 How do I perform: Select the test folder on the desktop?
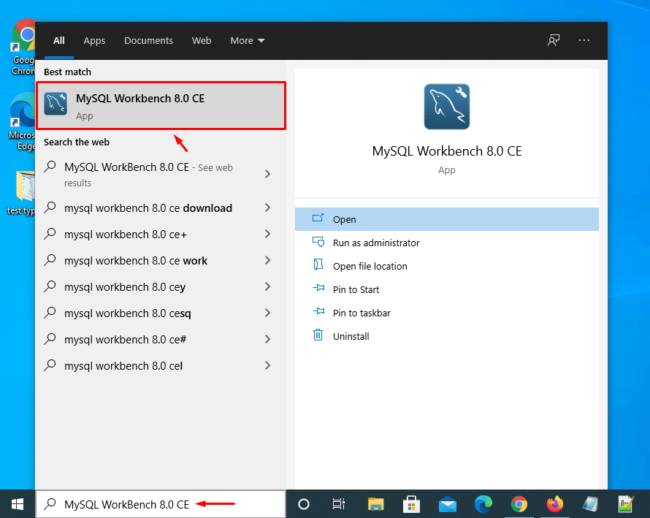point(22,192)
